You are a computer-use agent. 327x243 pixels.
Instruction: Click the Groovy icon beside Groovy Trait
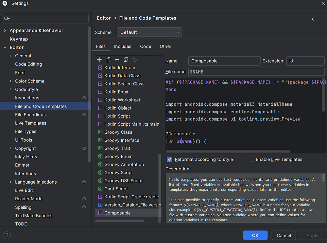click(x=100, y=148)
